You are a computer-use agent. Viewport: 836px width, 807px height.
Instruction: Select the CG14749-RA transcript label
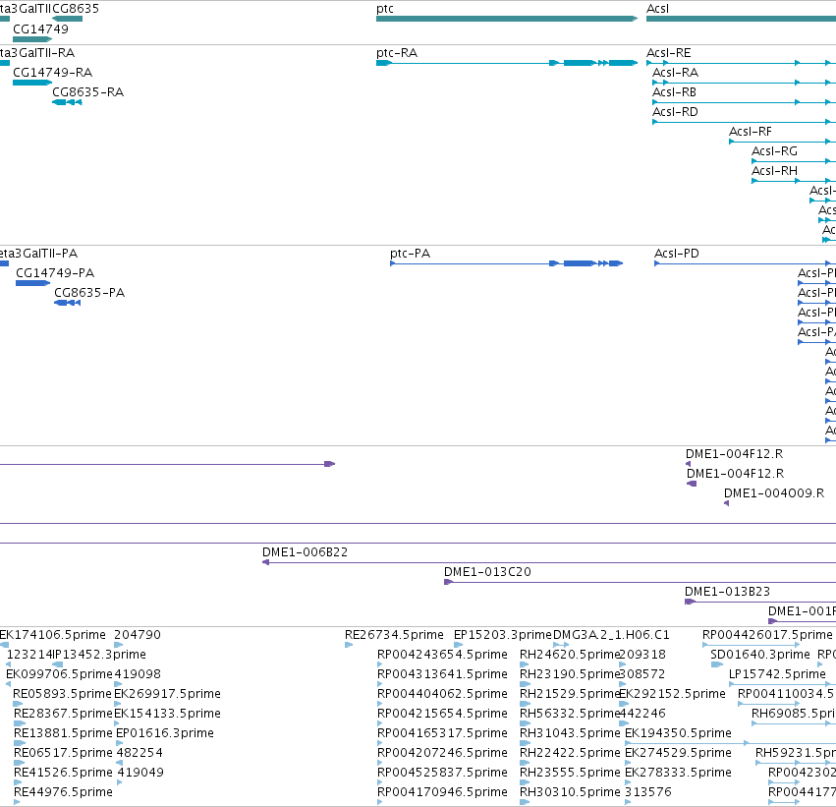click(52, 73)
